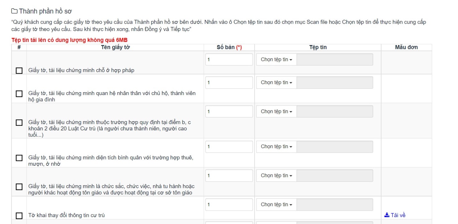Expand Chọn tệp tin for quan hệ nhân thân row
The image size is (458, 224).
tap(276, 83)
